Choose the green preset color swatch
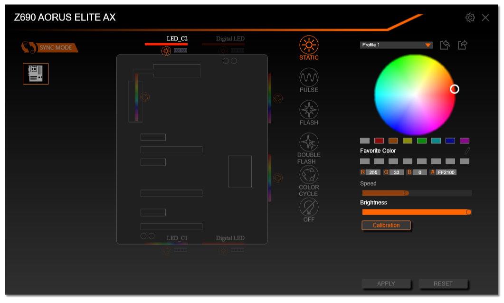The height and width of the screenshot is (303, 504). (x=422, y=141)
